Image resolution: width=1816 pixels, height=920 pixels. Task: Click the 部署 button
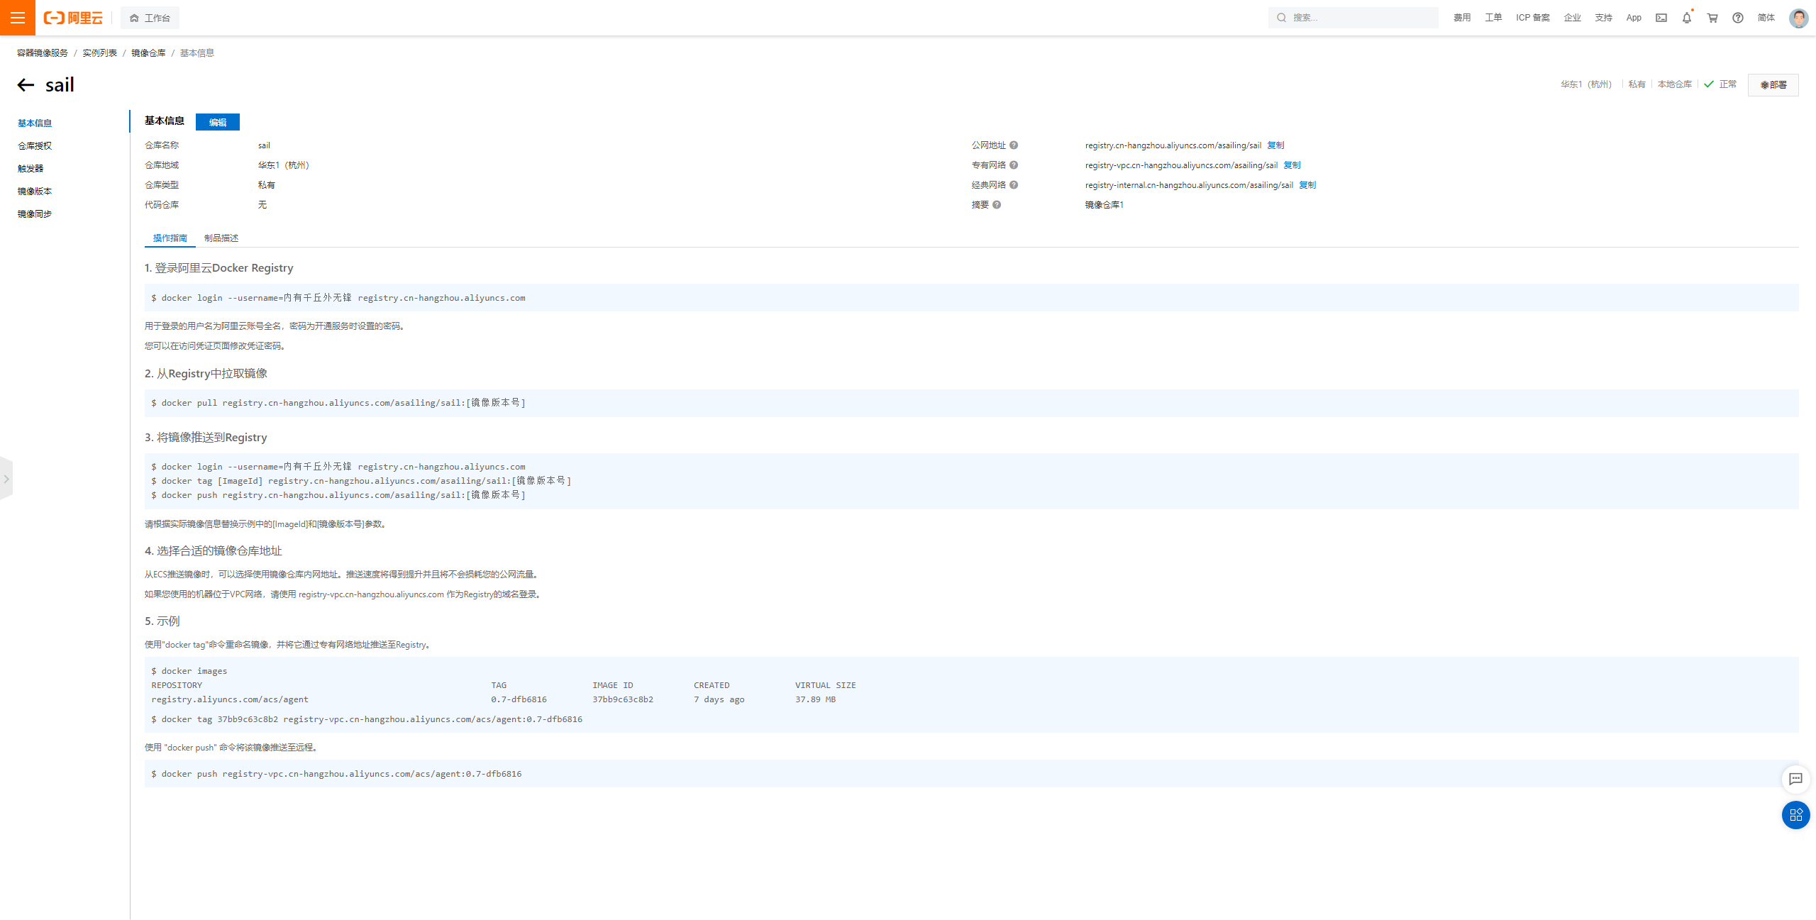click(x=1773, y=84)
